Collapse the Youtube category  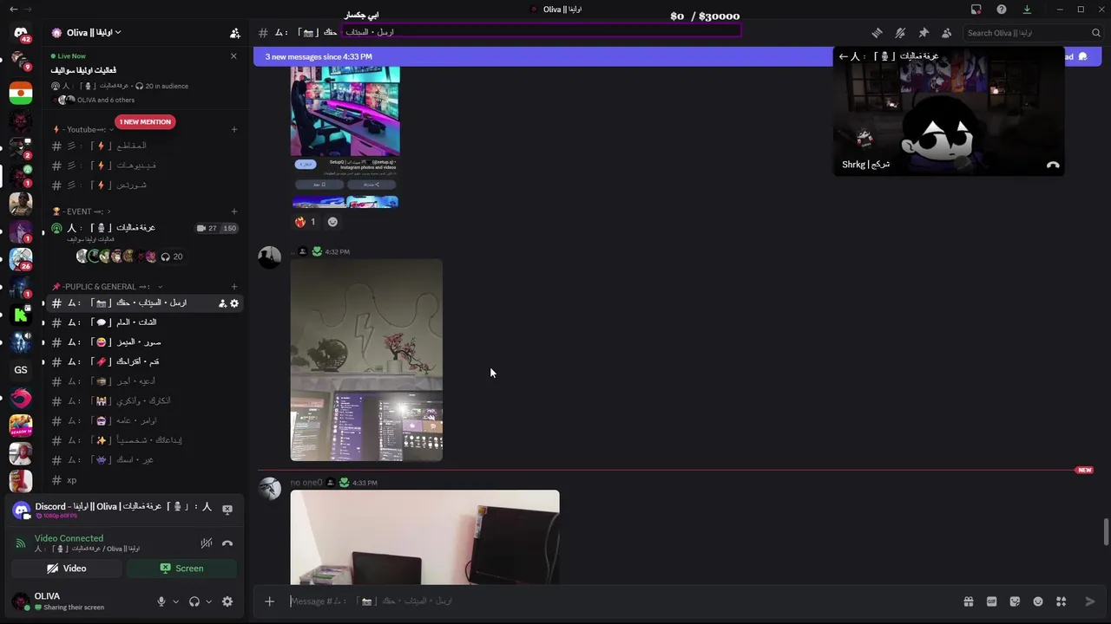pyautogui.click(x=83, y=130)
